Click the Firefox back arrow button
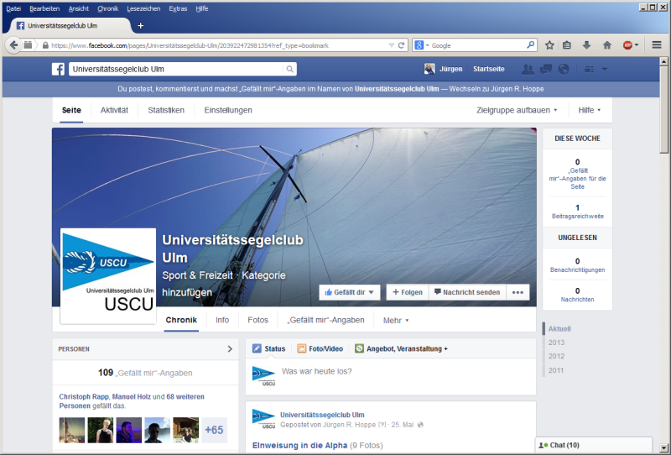The image size is (671, 455). pos(13,45)
